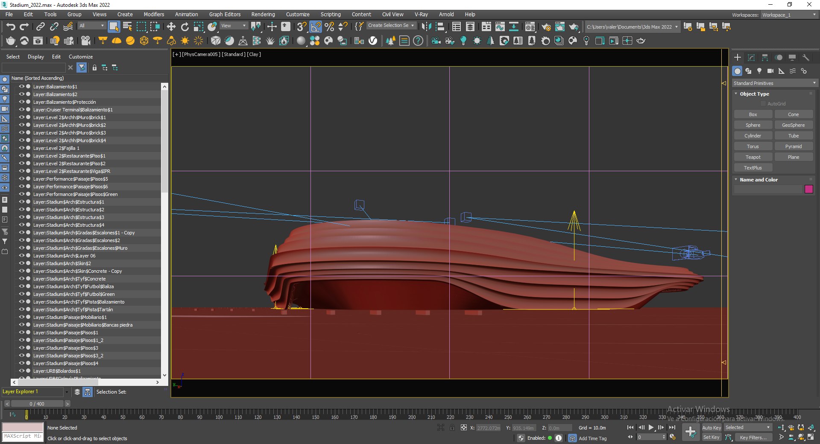This screenshot has width=820, height=444.
Task: Open the Hierarchy panel tab icon
Action: (765, 57)
